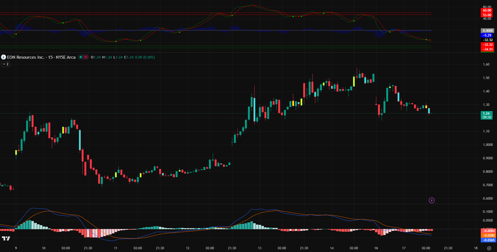This screenshot has width=497, height=252.
Task: Click the 0.1000 MACD axis label
Action: click(487, 212)
